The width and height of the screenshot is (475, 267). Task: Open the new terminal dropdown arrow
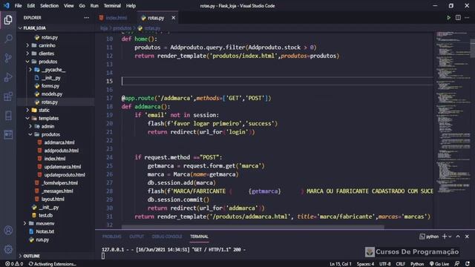point(450,237)
